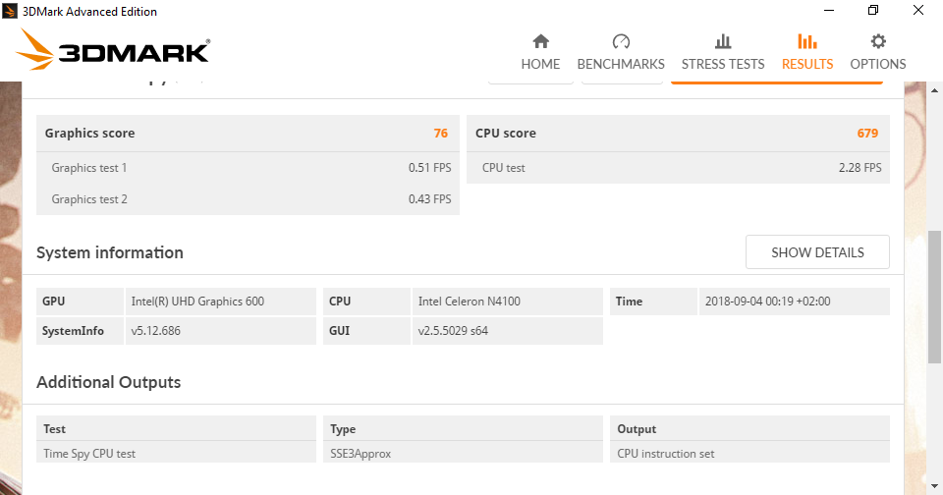Click the 3DMark title bar app icon
The height and width of the screenshot is (495, 943).
coord(10,11)
